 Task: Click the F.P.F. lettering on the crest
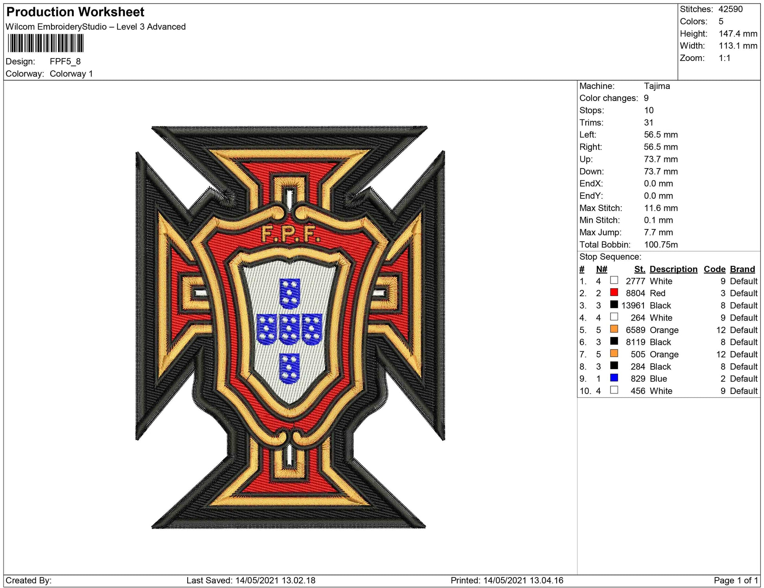tap(291, 234)
